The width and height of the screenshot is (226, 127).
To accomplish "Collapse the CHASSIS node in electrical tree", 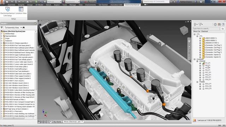I will pyautogui.click(x=195, y=59).
